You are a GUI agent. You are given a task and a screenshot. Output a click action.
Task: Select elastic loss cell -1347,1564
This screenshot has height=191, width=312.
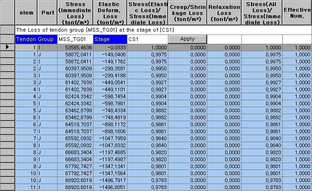coord(110,173)
